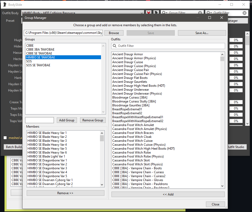Click the Remove >> button

[65, 193]
